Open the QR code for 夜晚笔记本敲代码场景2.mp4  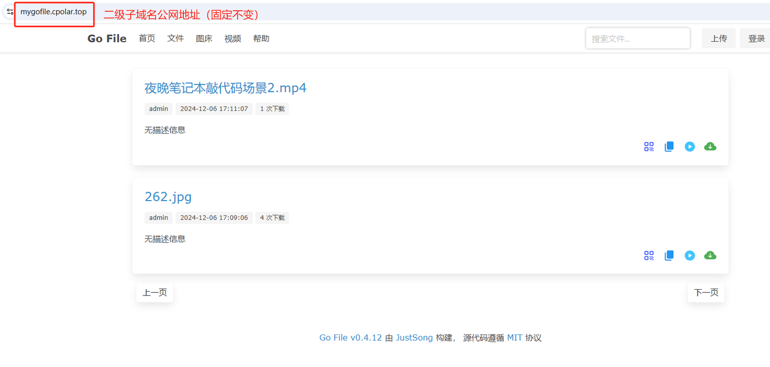(649, 146)
